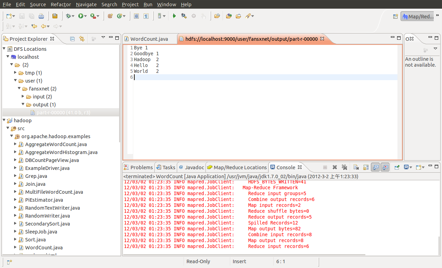Switch to the Problems tab

tap(138, 167)
